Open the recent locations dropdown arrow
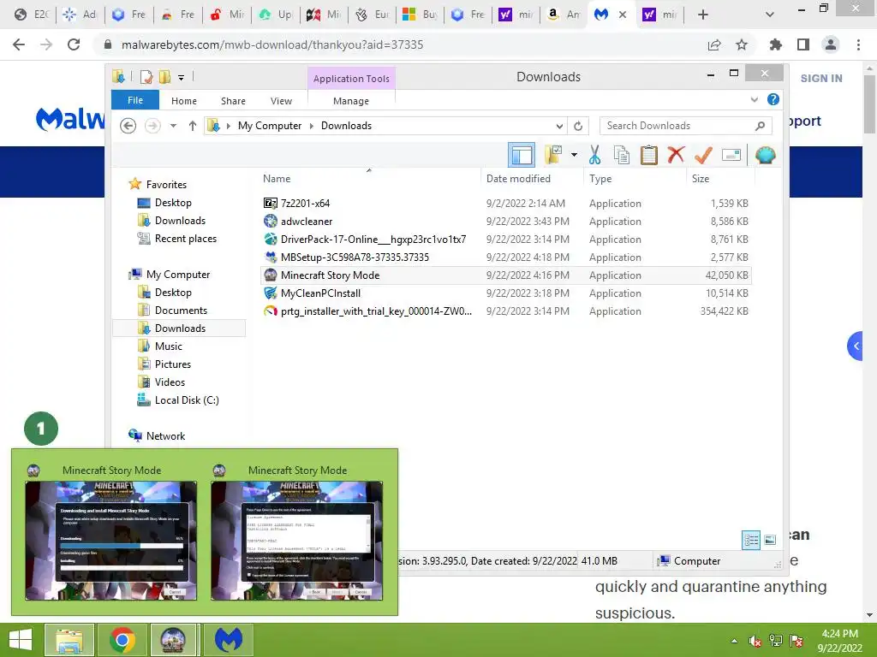Screen dimensions: 877x657 173,126
